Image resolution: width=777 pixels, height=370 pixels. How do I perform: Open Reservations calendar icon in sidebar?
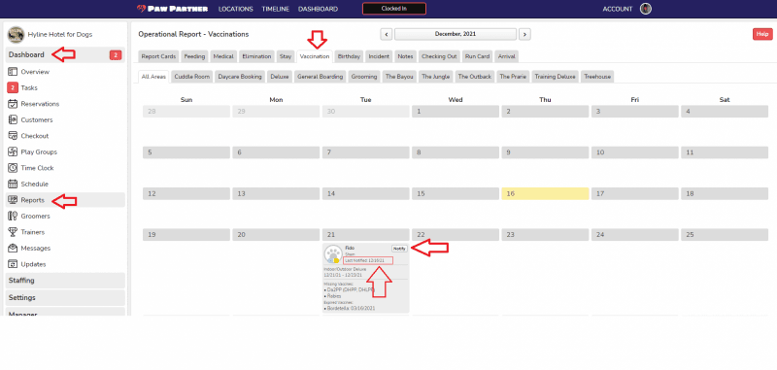(x=13, y=104)
